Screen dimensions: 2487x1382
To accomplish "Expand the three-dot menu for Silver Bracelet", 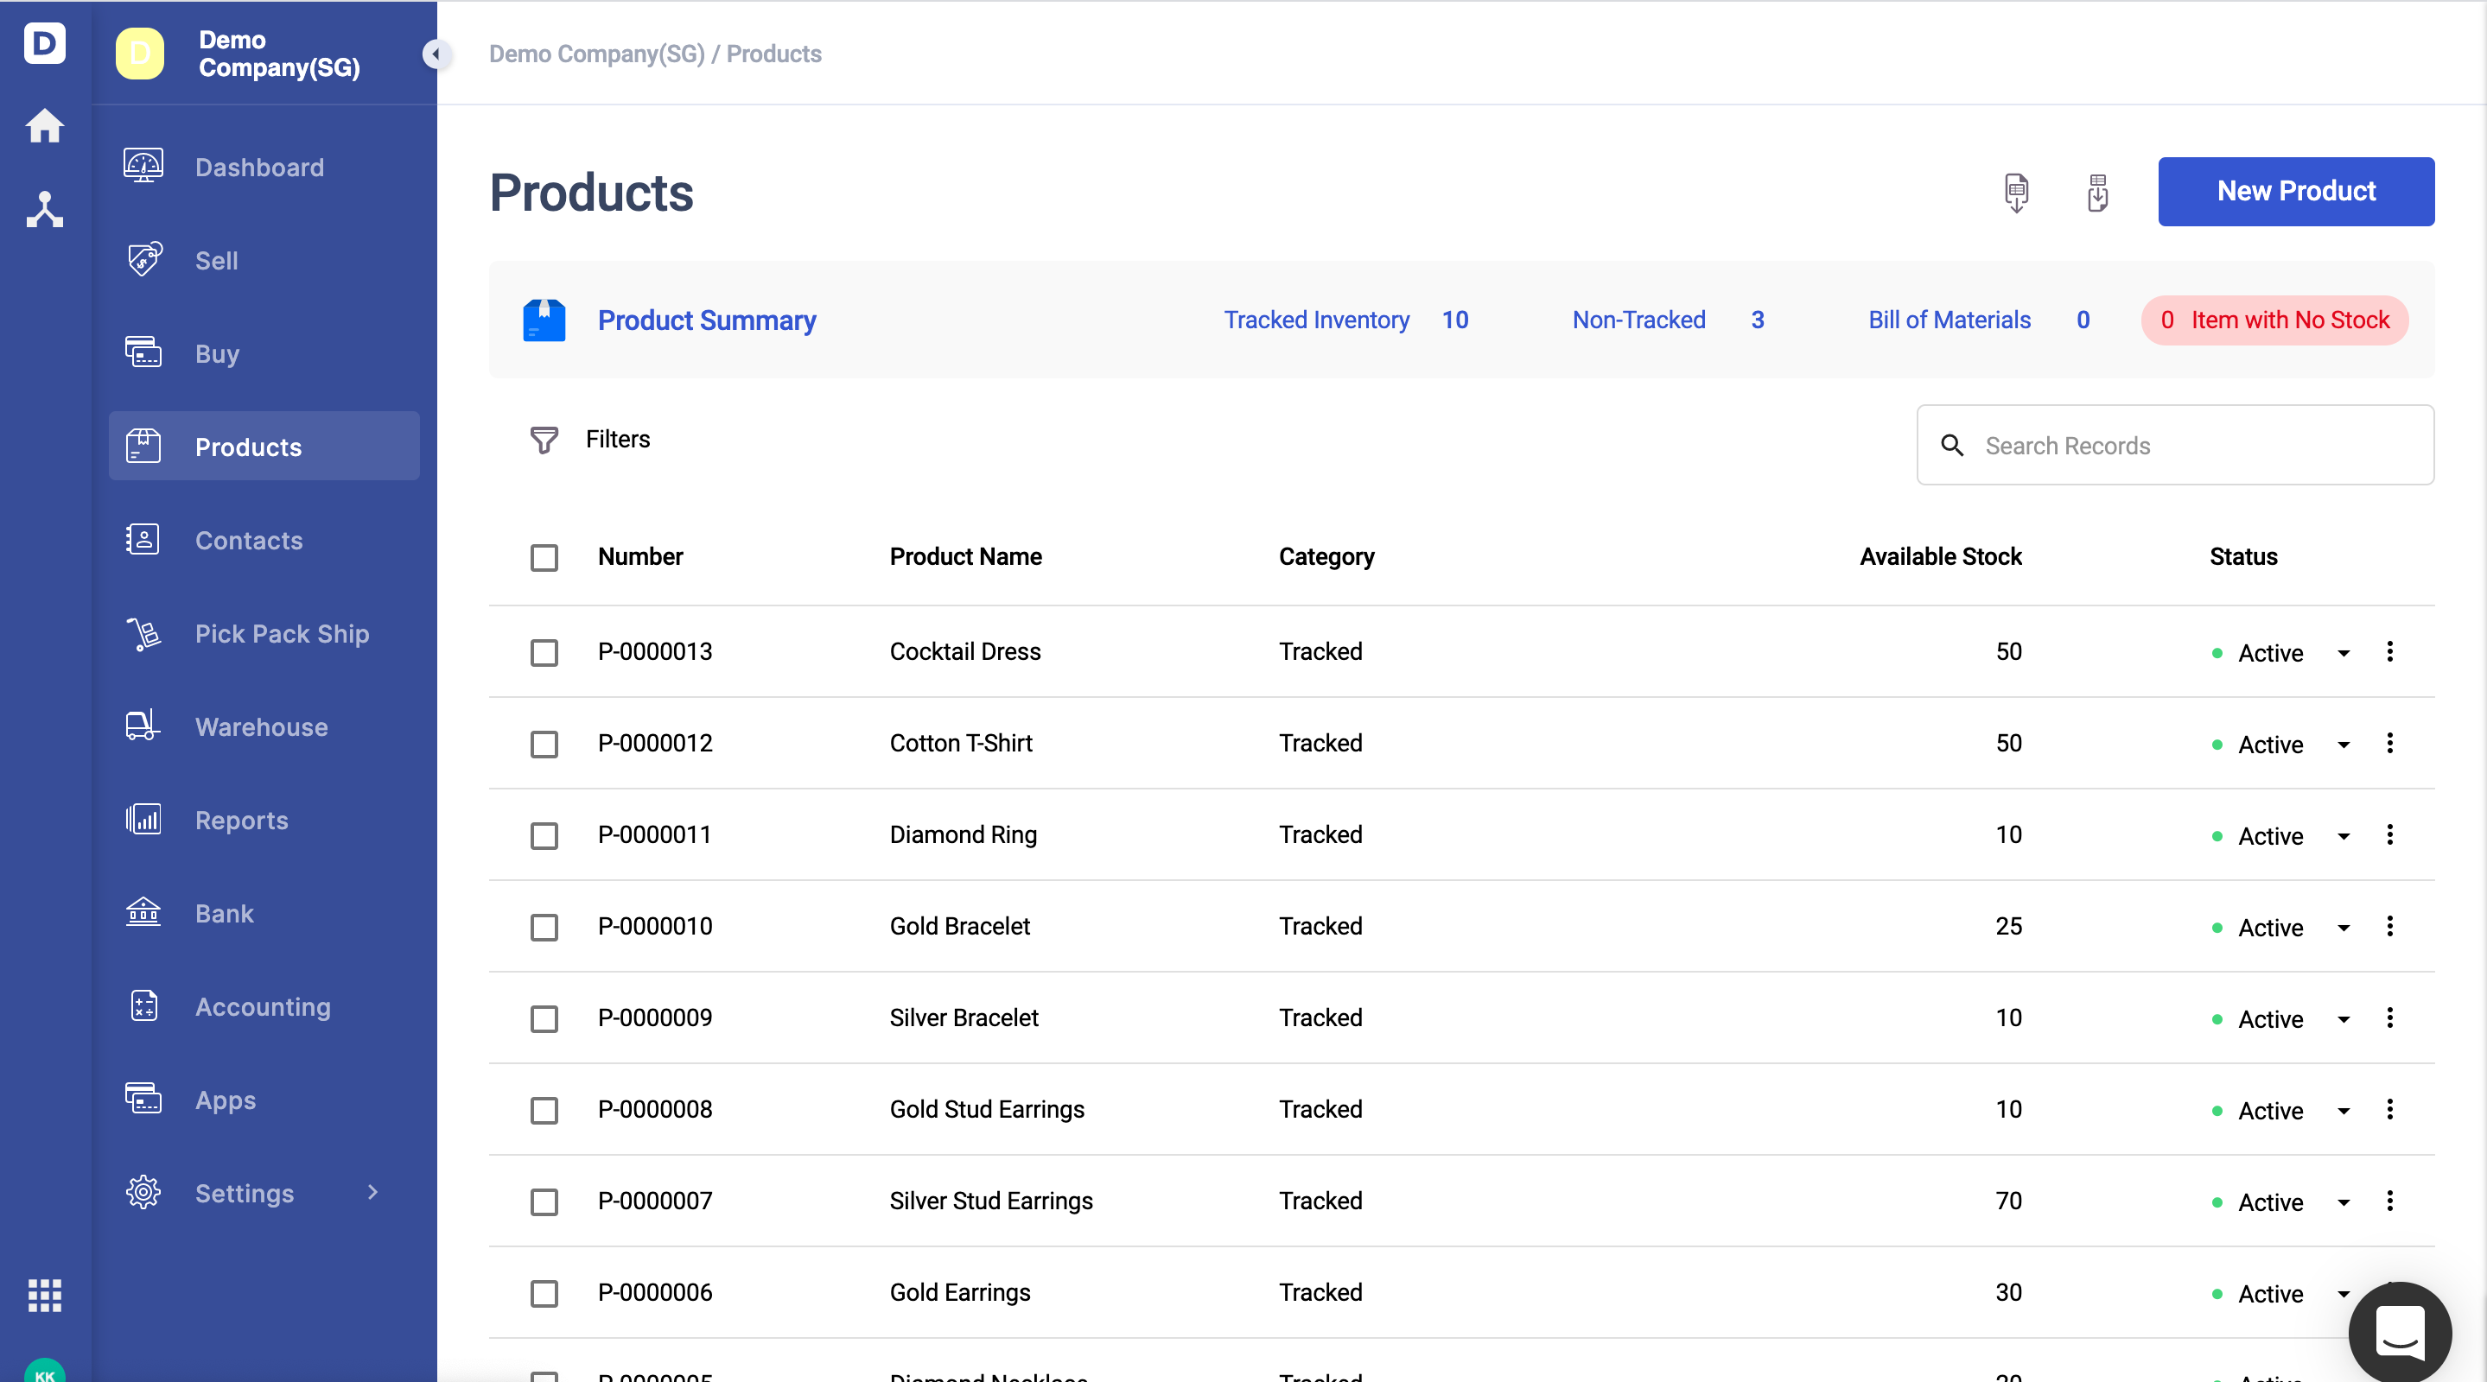I will tap(2390, 1017).
